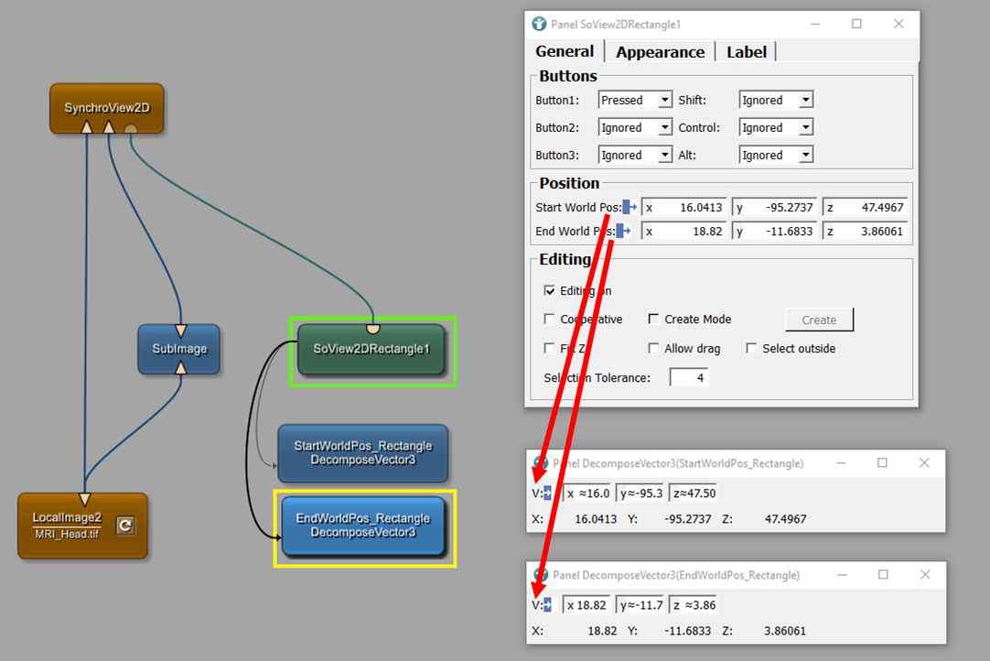Click the reload icon on LocalImage2 module

click(125, 526)
